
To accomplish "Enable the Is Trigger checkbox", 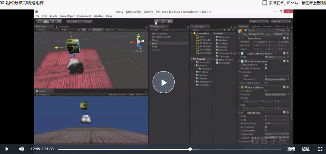I will [x=266, y=91].
